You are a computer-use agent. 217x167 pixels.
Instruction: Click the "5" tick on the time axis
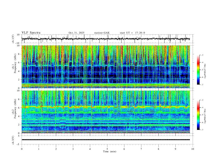(107, 149)
